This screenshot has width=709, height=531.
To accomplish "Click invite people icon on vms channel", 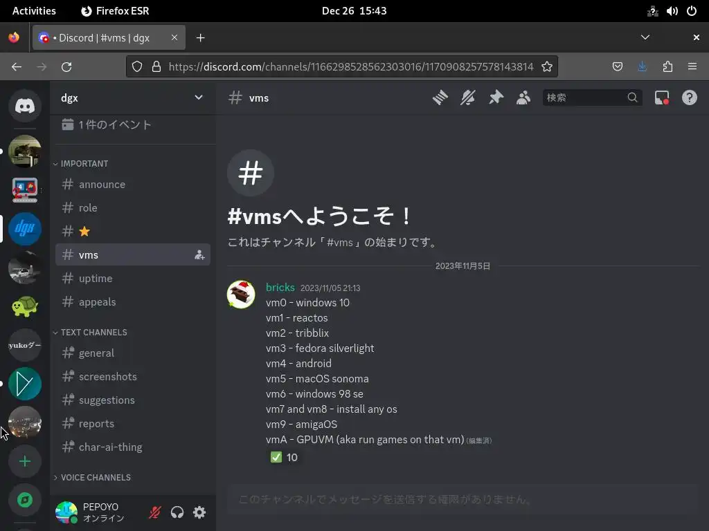I will (x=199, y=254).
